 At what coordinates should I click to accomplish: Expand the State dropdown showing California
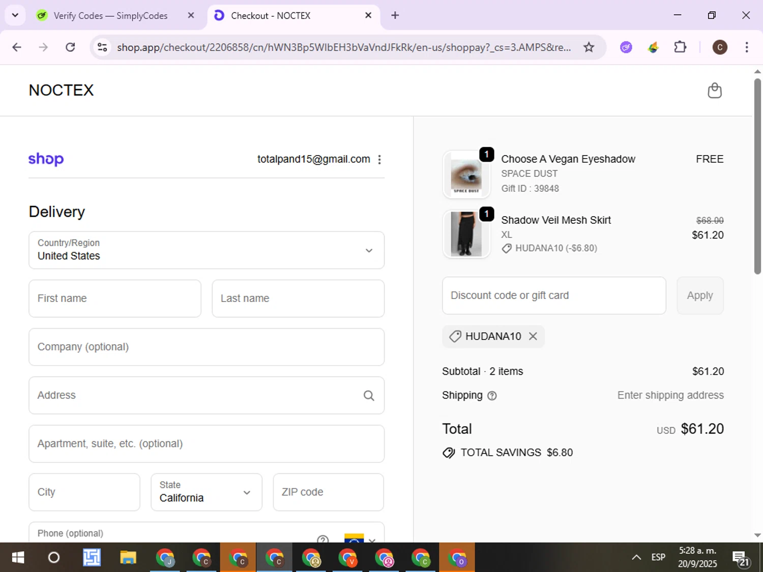click(x=207, y=492)
